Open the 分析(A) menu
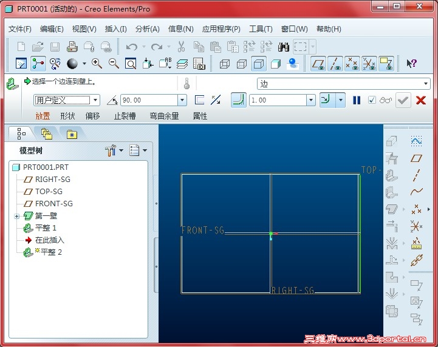Screen dimensions: 438x347 click(x=148, y=29)
